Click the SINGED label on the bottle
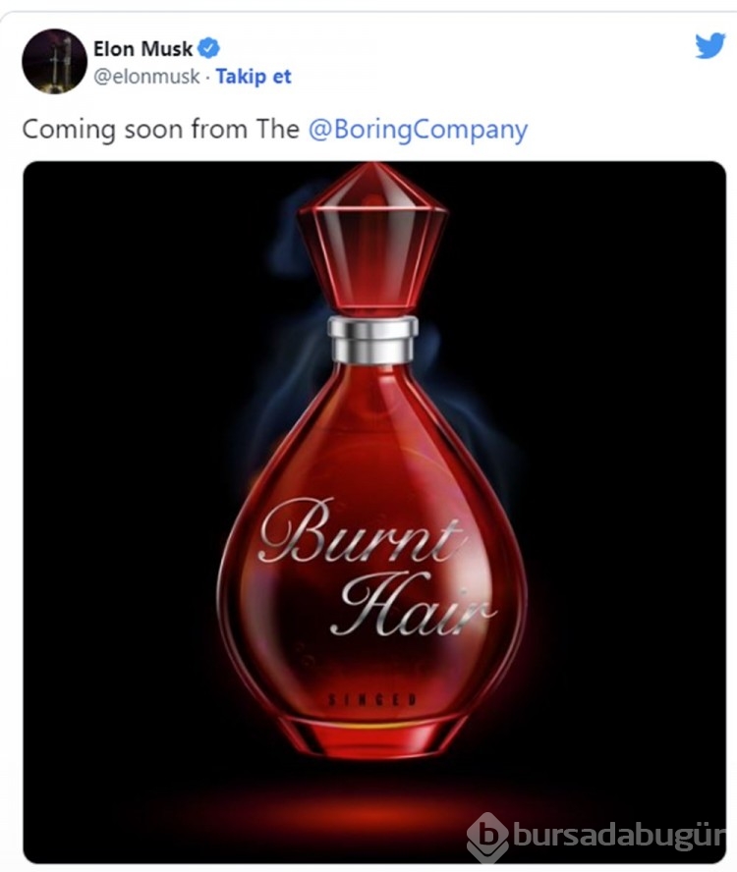737x872 pixels. pyautogui.click(x=371, y=699)
